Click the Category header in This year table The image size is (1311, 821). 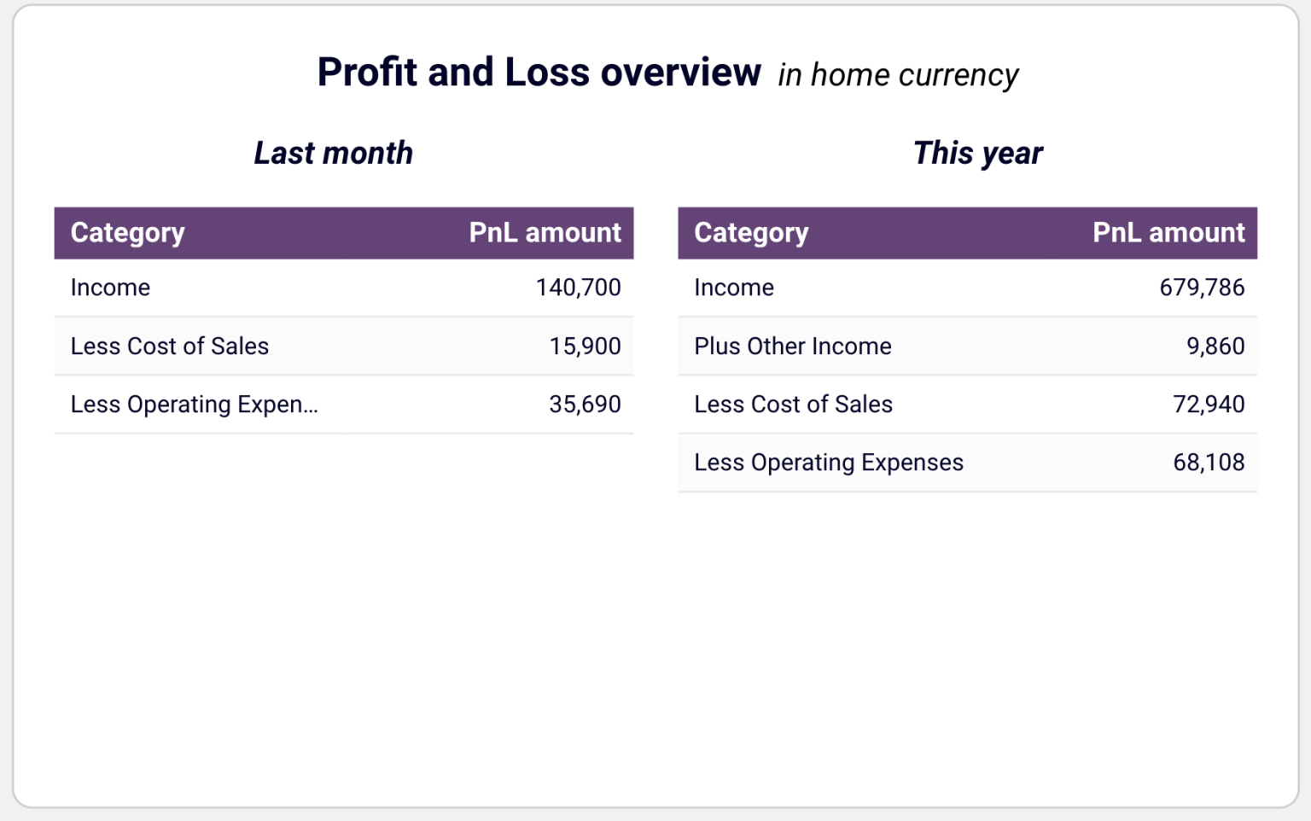751,233
